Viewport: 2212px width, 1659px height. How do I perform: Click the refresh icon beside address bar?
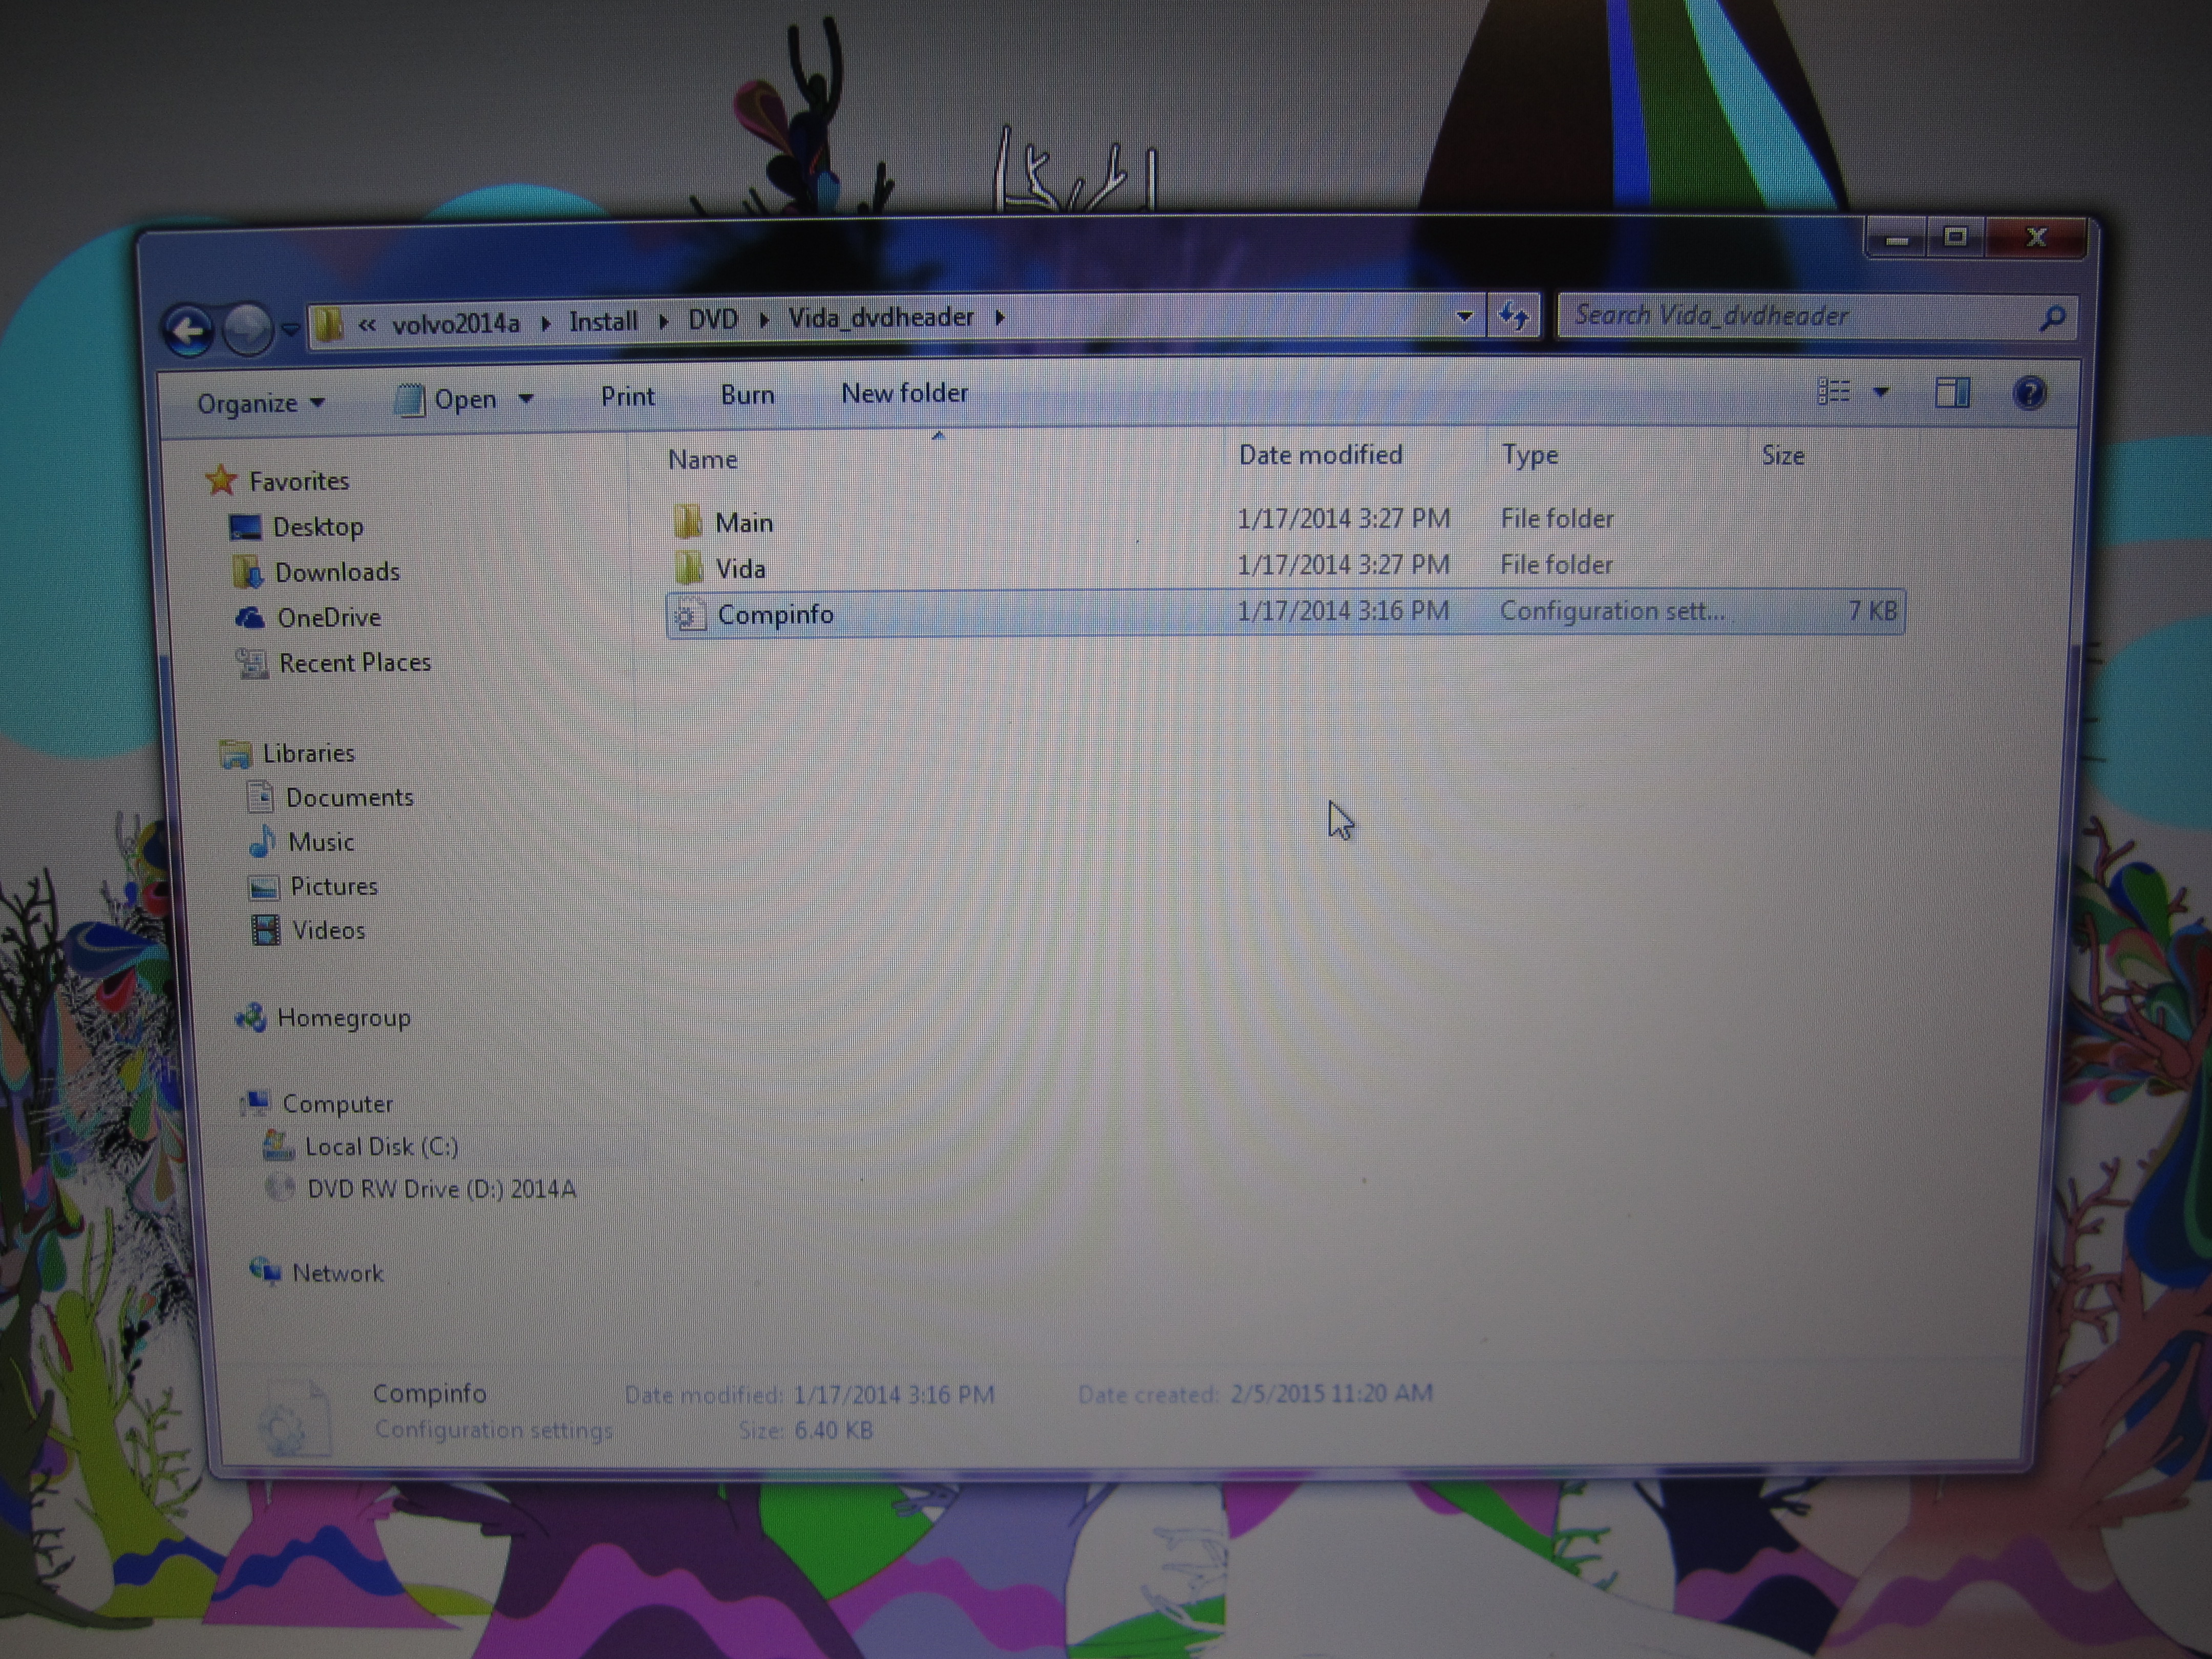point(1513,317)
